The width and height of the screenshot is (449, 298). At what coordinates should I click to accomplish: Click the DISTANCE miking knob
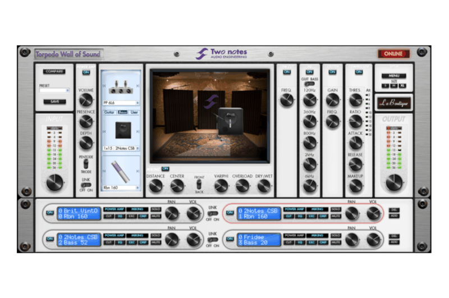[156, 186]
